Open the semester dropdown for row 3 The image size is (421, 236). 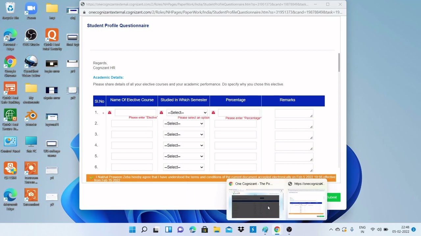(184, 134)
